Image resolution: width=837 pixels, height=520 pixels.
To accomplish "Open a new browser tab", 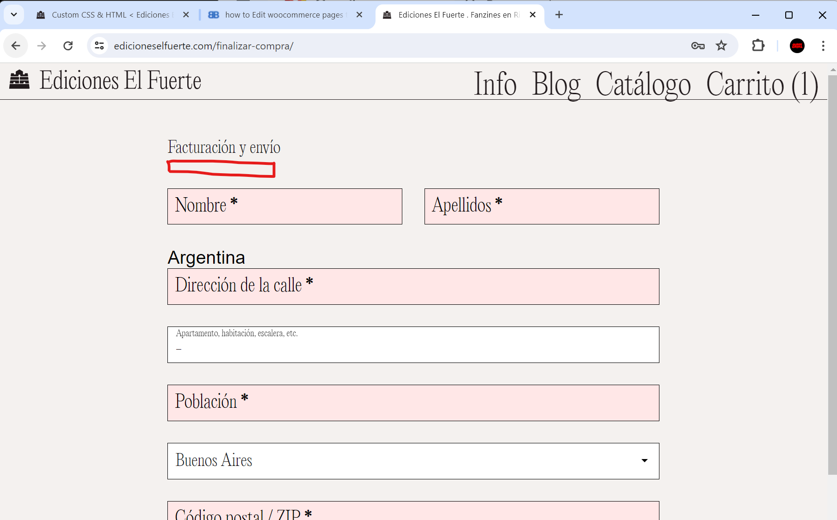I will point(559,14).
